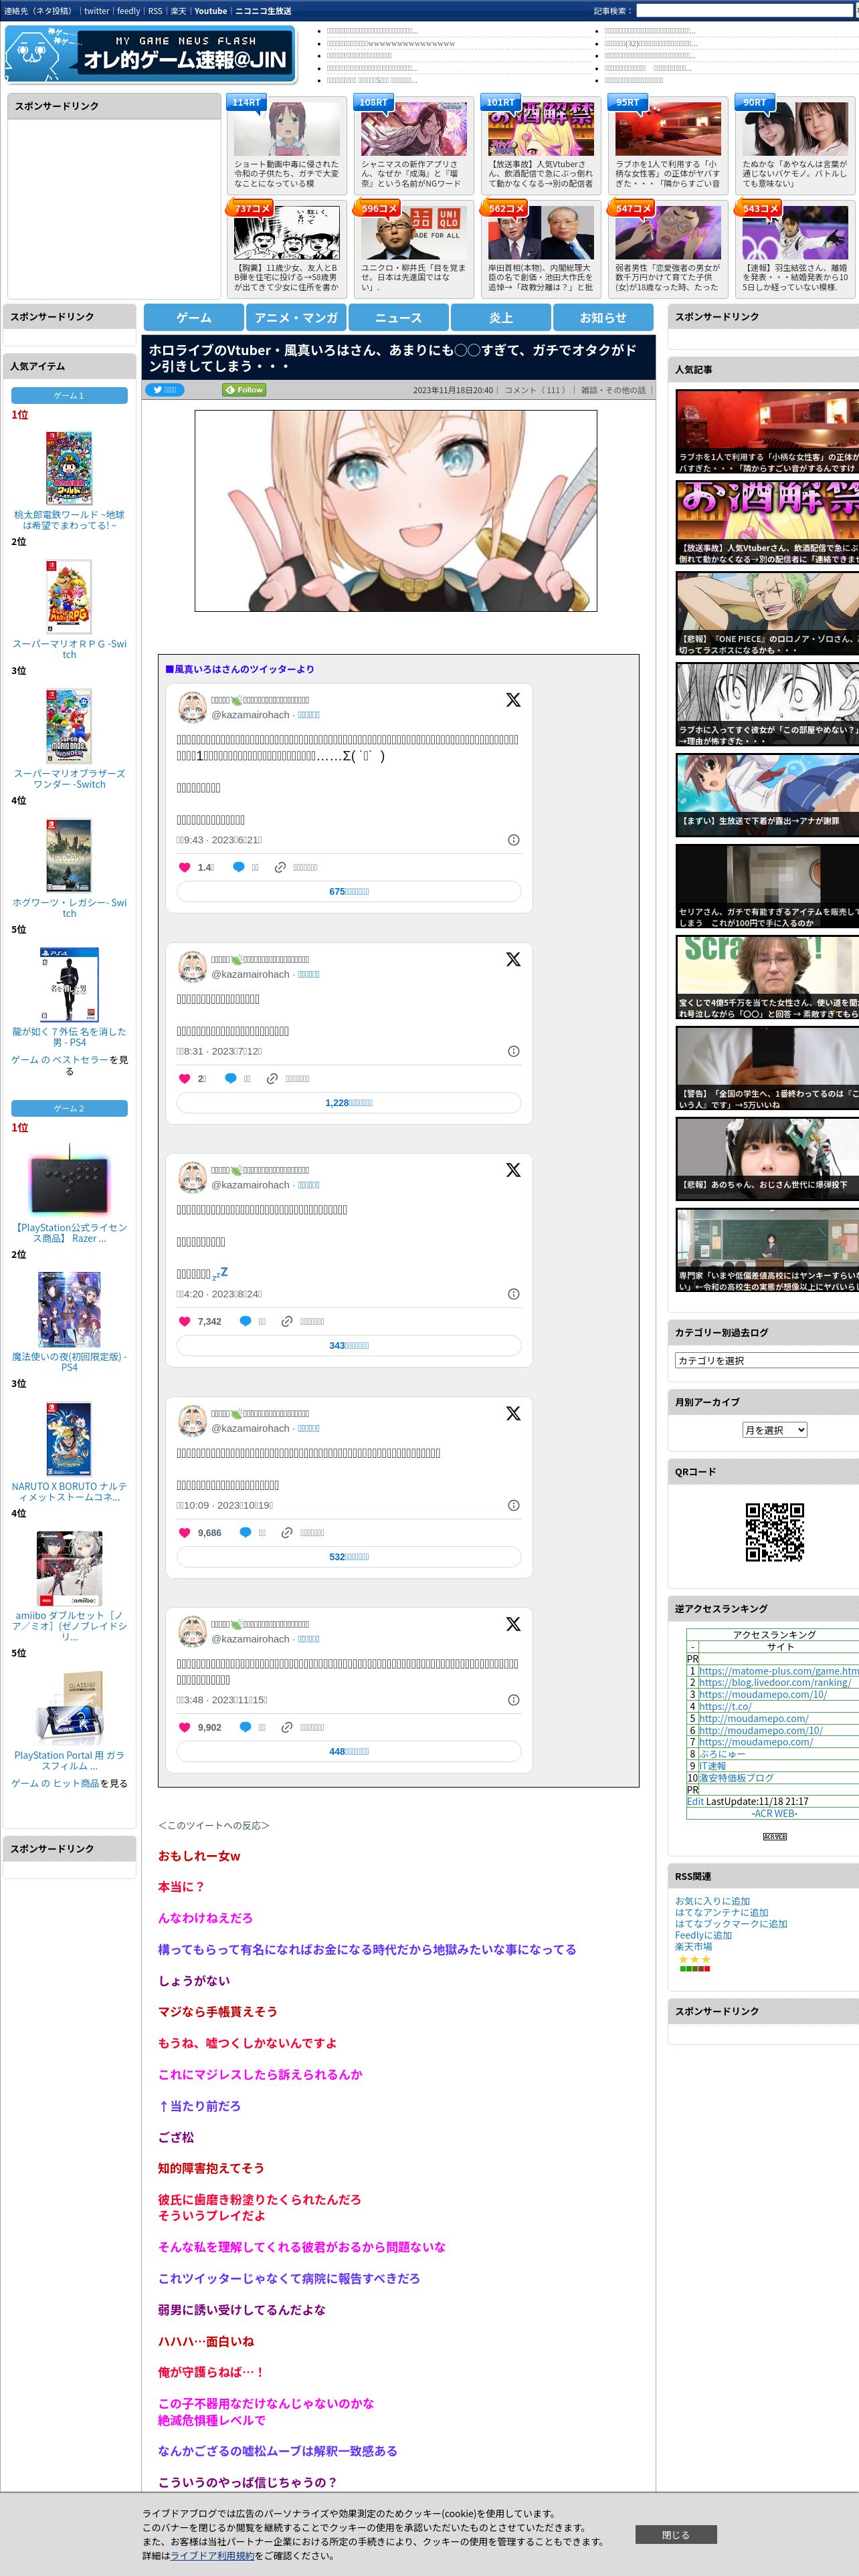This screenshot has height=2576, width=859.
Task: Open the お知らせ tab
Action: [603, 317]
